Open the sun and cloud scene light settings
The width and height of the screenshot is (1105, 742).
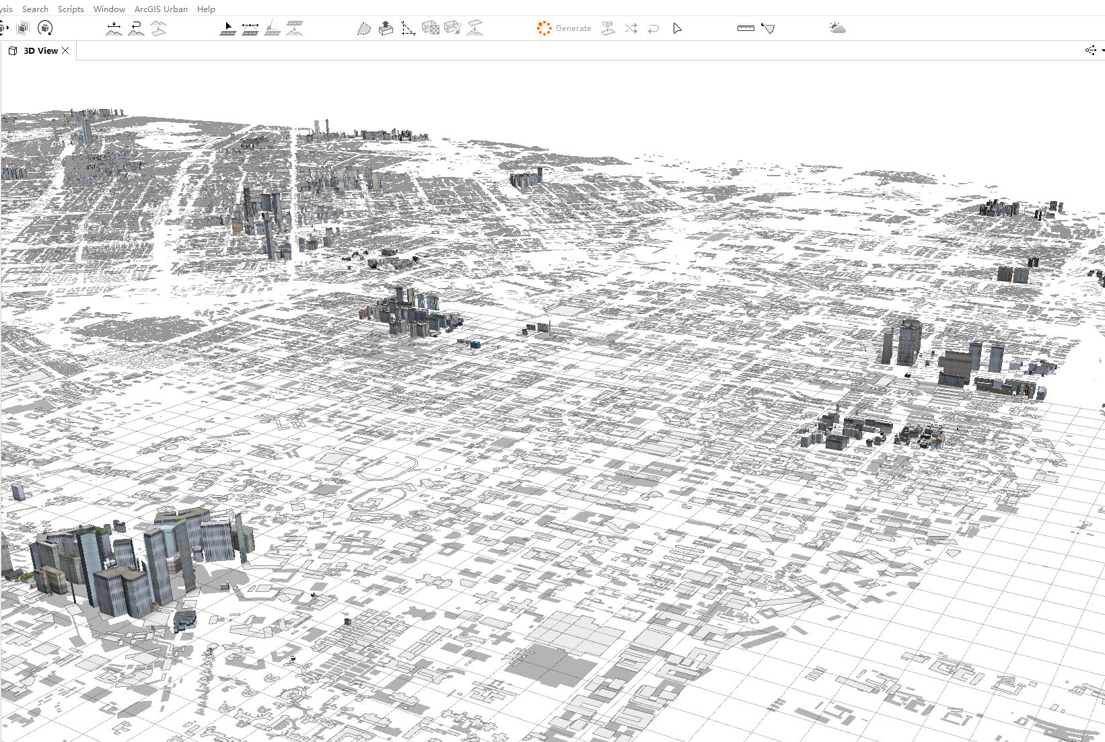pyautogui.click(x=837, y=28)
